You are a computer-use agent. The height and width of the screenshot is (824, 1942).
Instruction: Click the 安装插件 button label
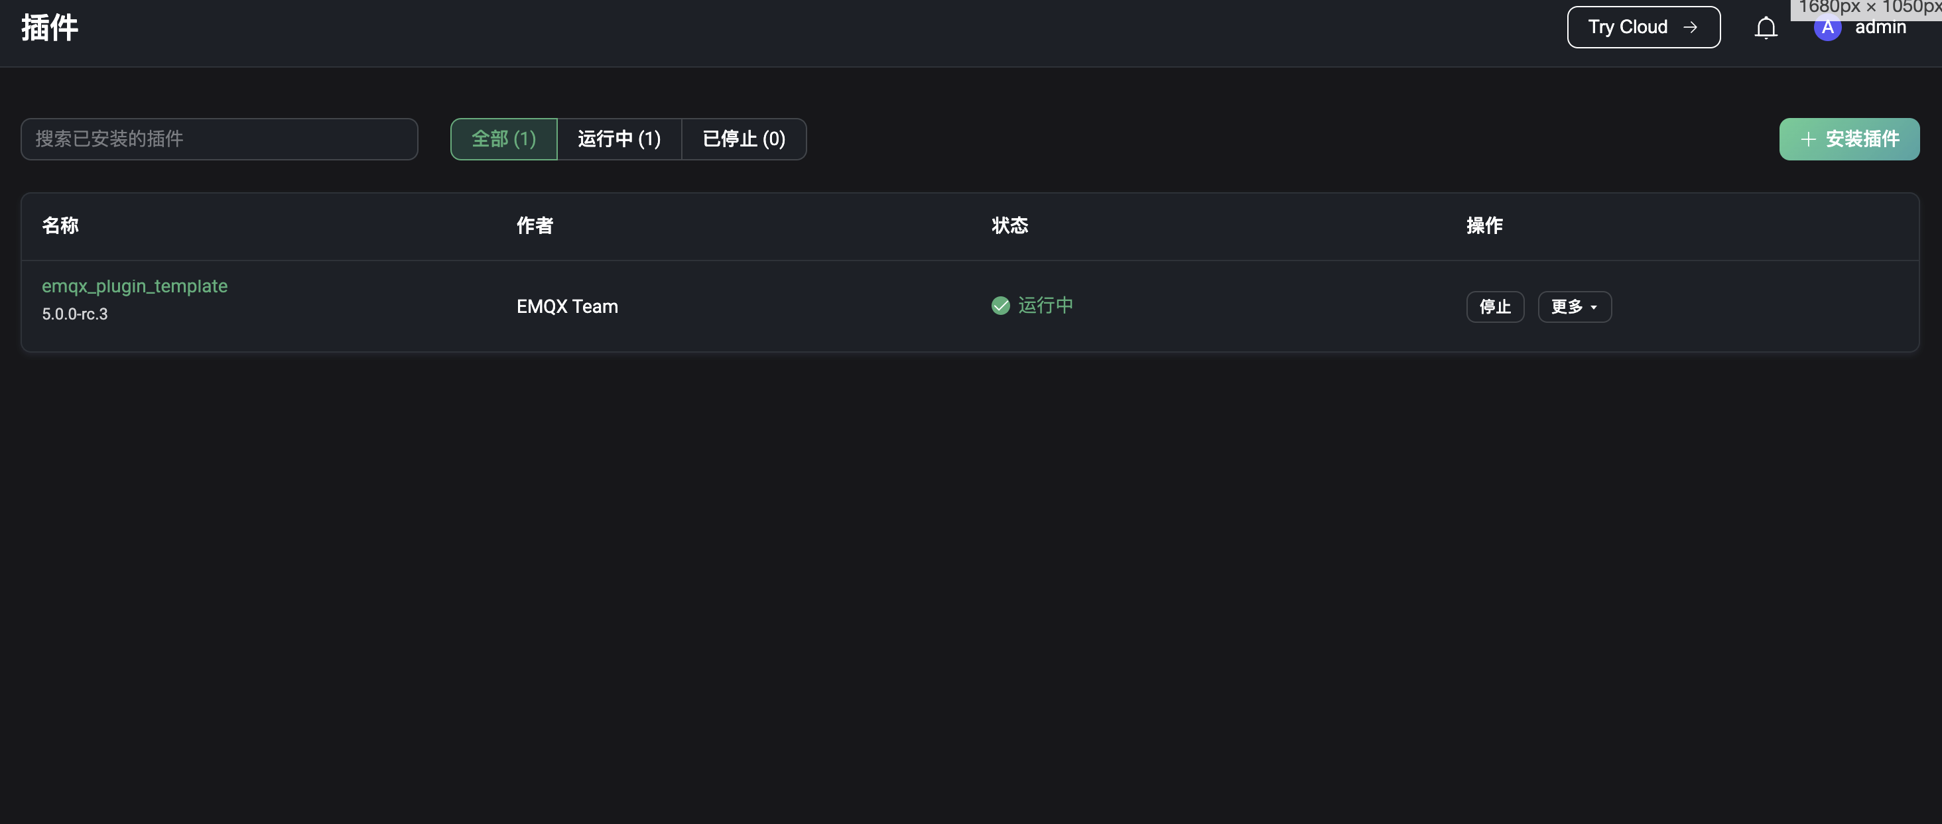[x=1862, y=139]
